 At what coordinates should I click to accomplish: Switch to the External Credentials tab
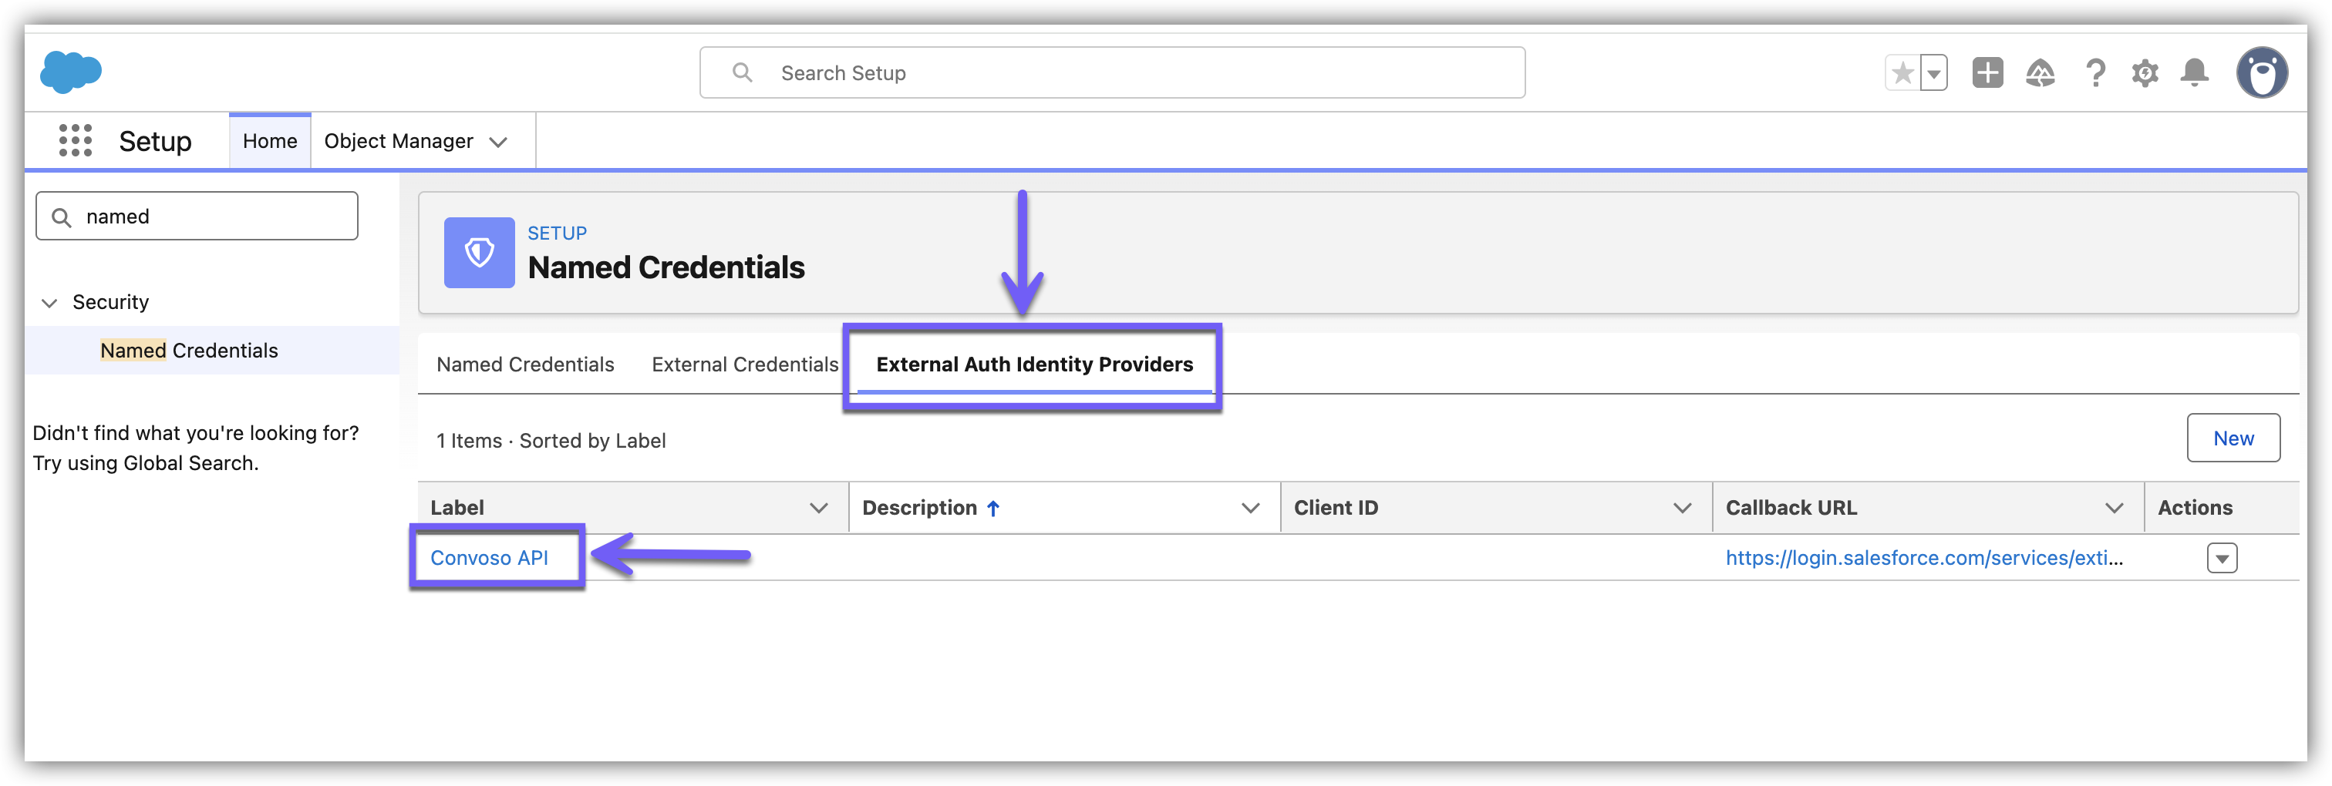point(744,364)
